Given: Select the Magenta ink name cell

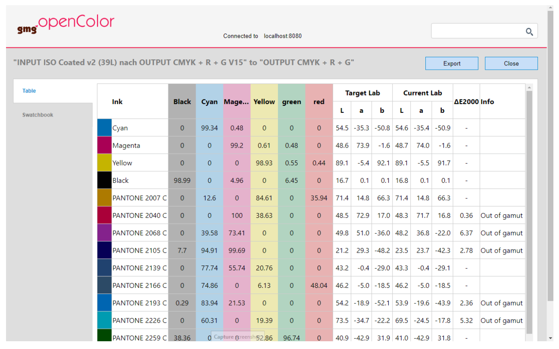Looking at the screenshot, I should click(x=140, y=145).
